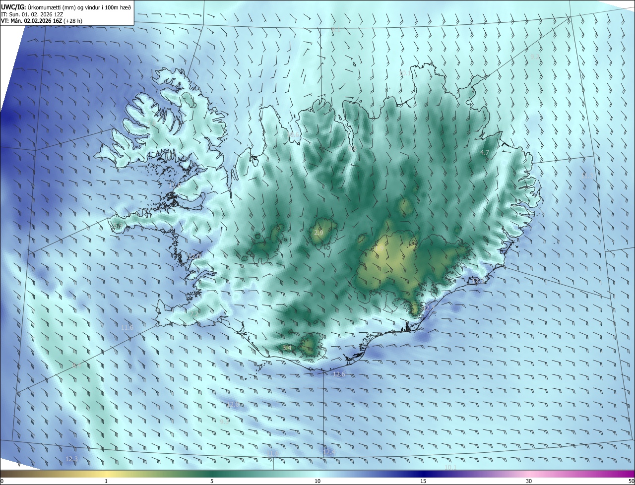Click the '0' tick label on the colour scale
Viewport: 635px width, 485px height.
pyautogui.click(x=2, y=481)
